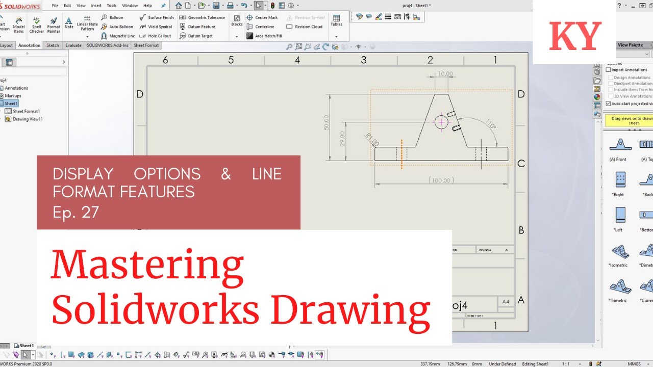Insert a Datum Feature symbol
The width and height of the screenshot is (653, 367).
[197, 27]
